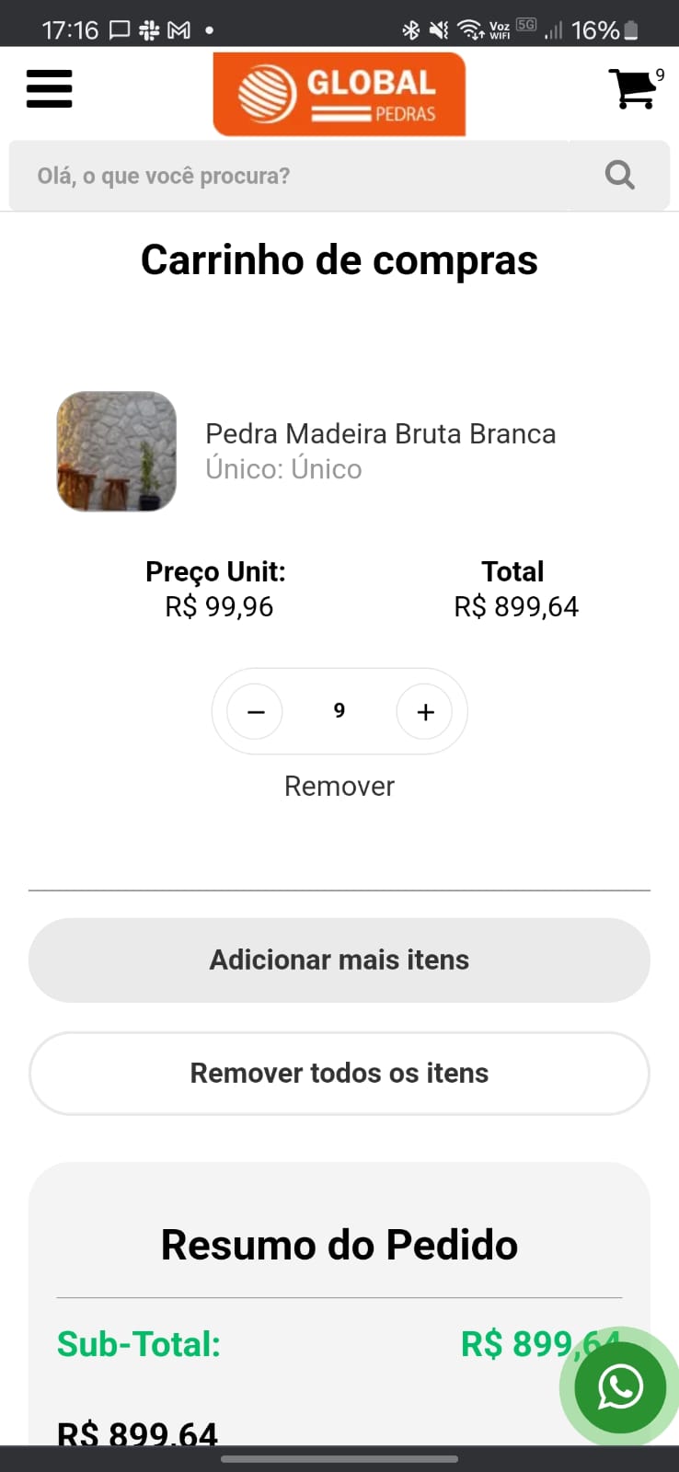The image size is (679, 1472).
Task: Tap the Slack notification icon
Action: point(149,30)
